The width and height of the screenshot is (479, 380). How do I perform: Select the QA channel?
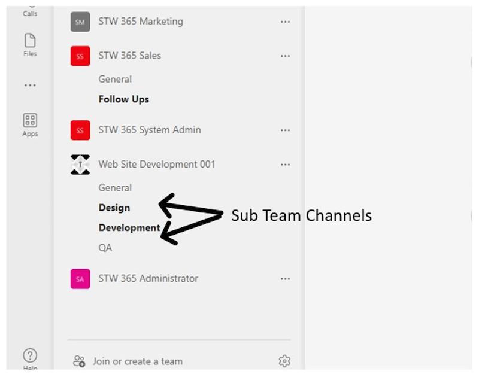tap(106, 247)
